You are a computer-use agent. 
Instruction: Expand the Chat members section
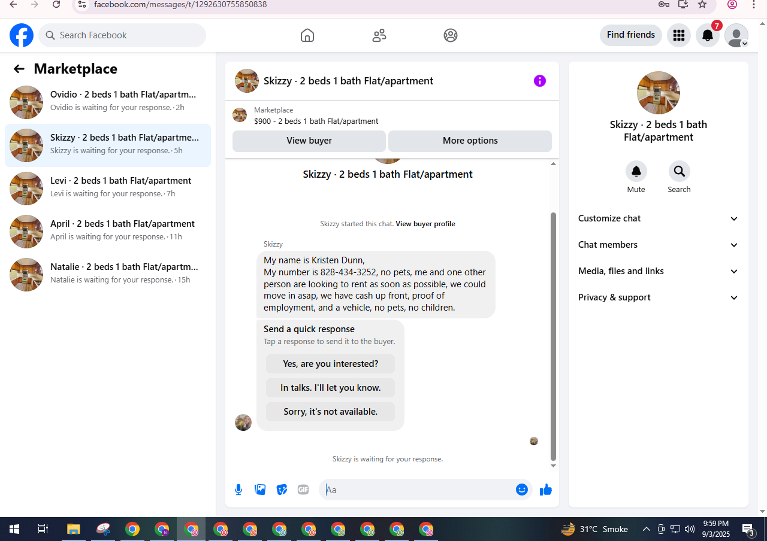[x=658, y=245]
